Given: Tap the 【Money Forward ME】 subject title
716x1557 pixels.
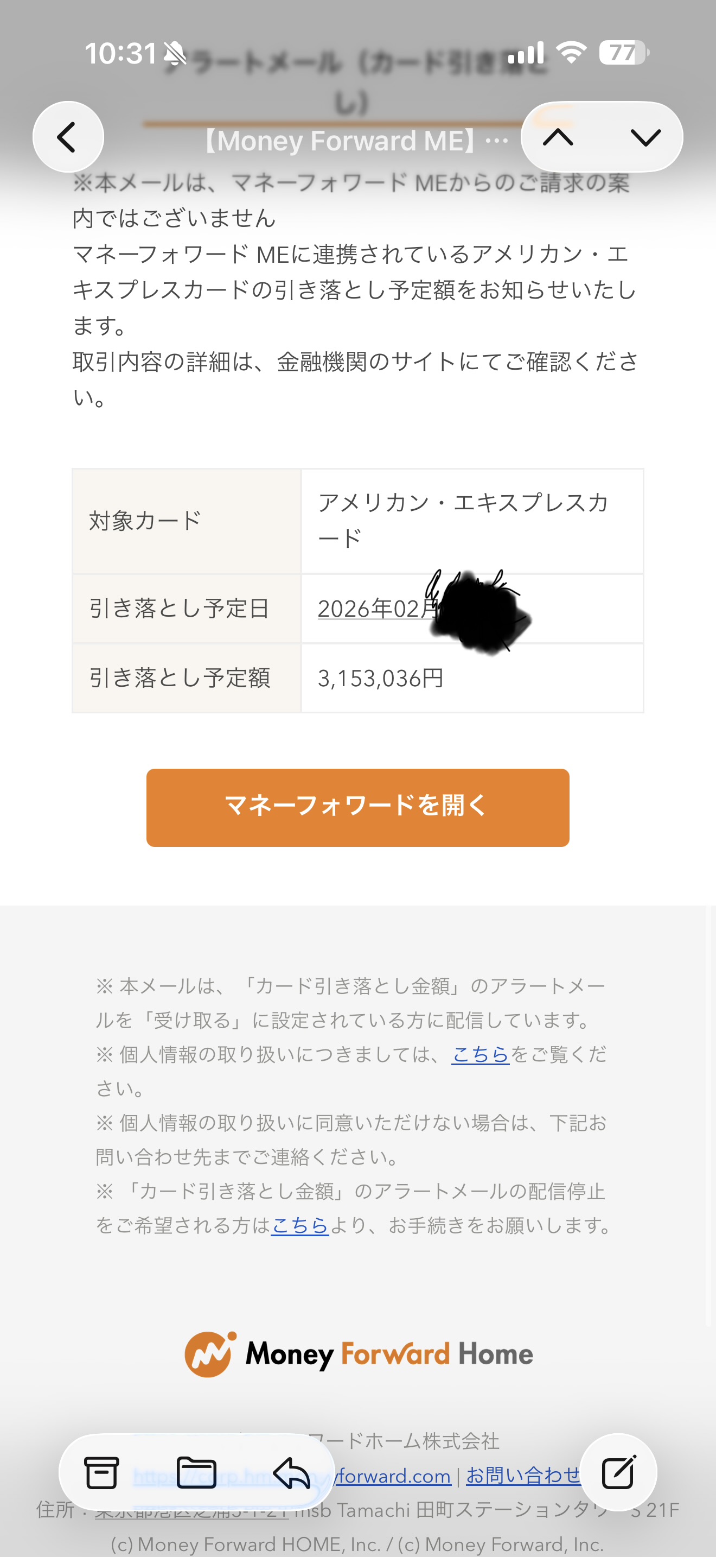Looking at the screenshot, I should [353, 142].
